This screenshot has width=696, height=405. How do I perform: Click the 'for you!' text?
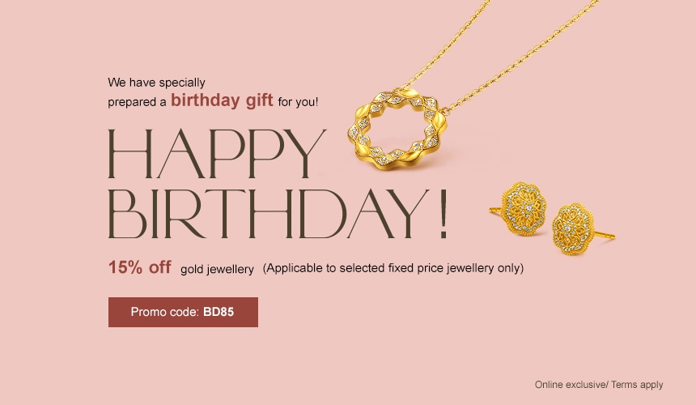(x=298, y=102)
